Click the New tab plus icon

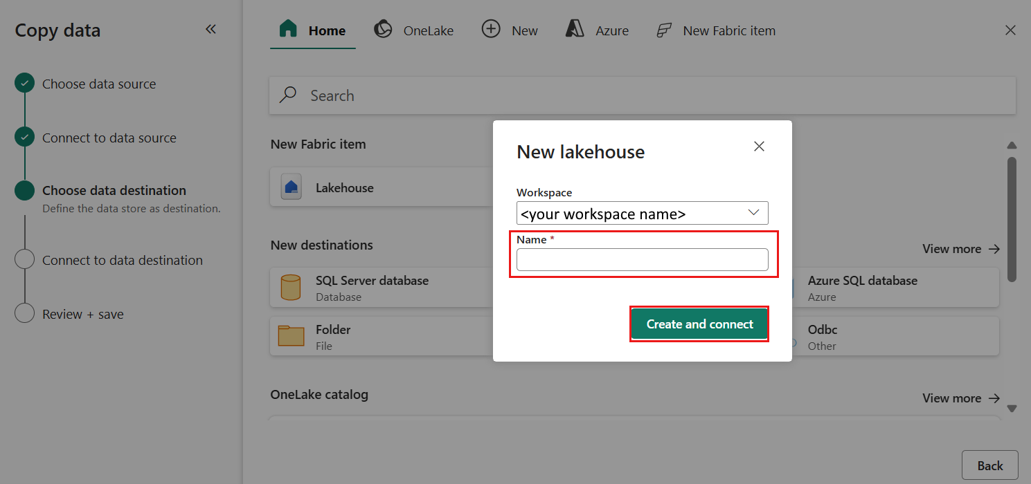coord(491,29)
